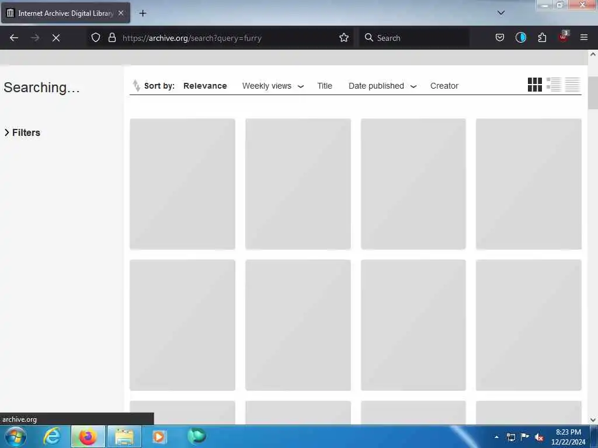Open a new browser tab
Viewport: 598px width, 448px height.
142,13
